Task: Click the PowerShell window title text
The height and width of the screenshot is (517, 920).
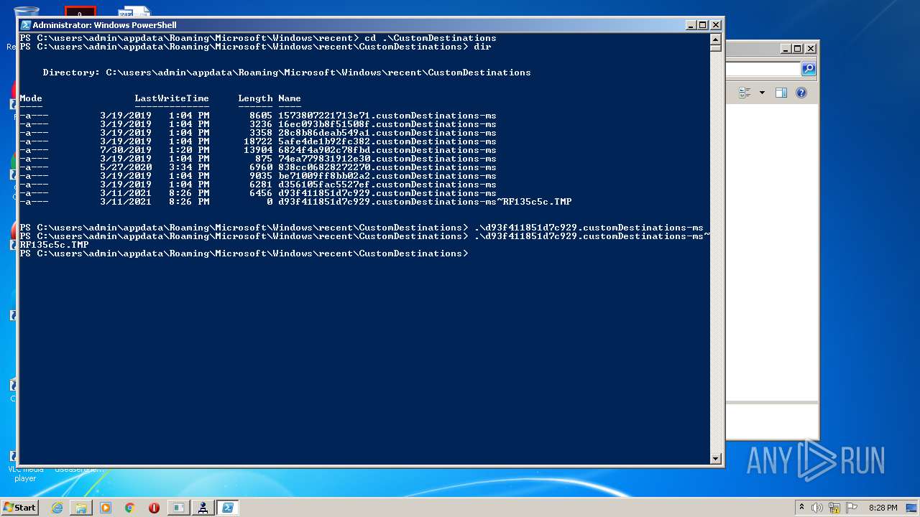Action: pyautogui.click(x=104, y=25)
